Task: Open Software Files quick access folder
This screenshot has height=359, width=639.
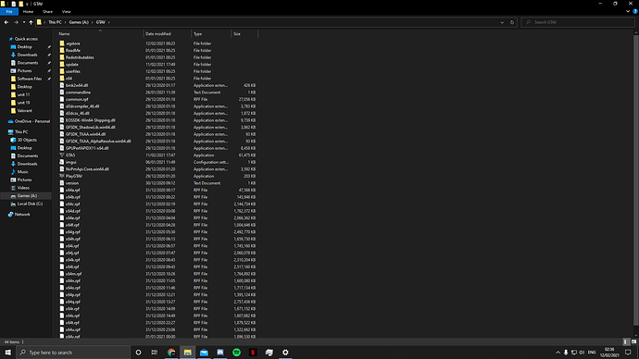Action: (x=30, y=79)
